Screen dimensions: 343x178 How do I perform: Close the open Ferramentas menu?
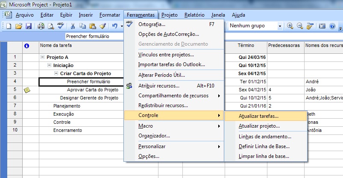coord(141,15)
